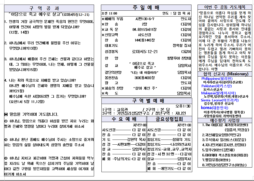Click "말씀을 기억하며 기도합니다."

(x=34, y=114)
